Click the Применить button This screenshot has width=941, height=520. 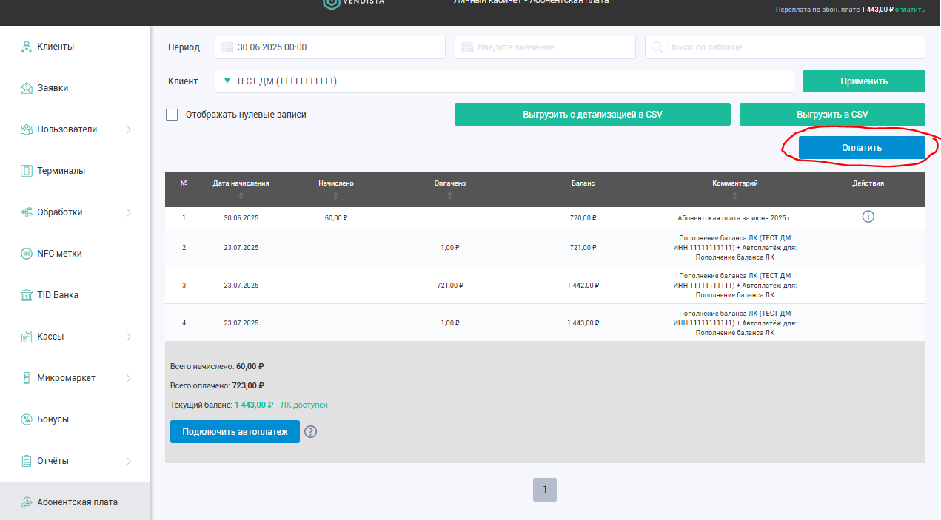click(864, 81)
